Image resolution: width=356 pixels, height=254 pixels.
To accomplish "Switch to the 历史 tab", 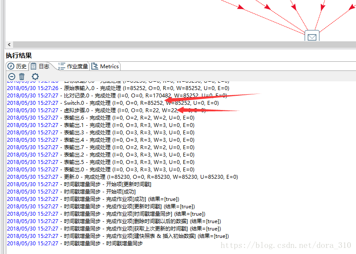I will pos(17,67).
